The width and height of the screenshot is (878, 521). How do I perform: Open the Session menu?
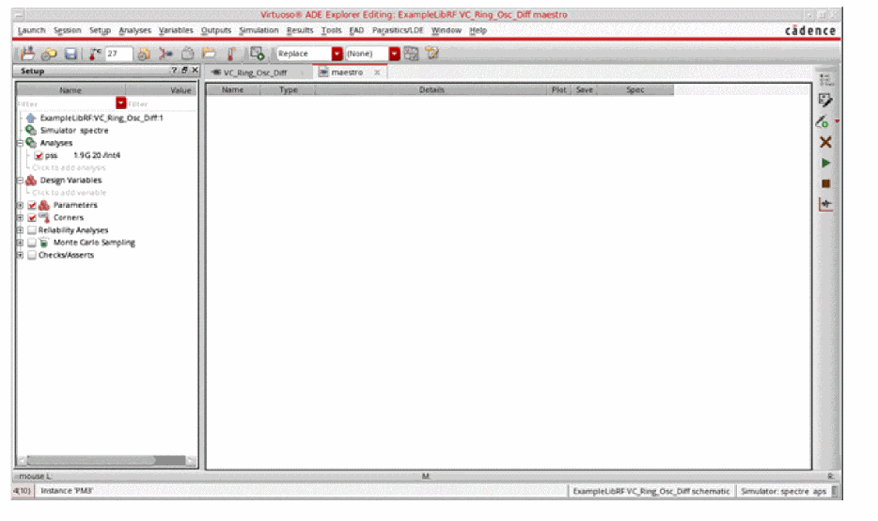coord(67,30)
